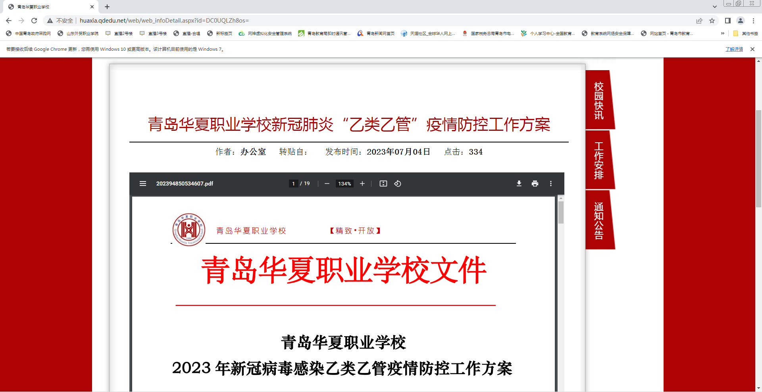Fit PDF to page
The image size is (762, 392).
383,184
